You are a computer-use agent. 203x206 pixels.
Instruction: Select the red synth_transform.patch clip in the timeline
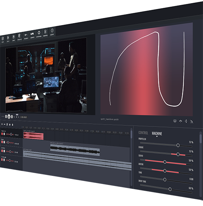pos(33,136)
